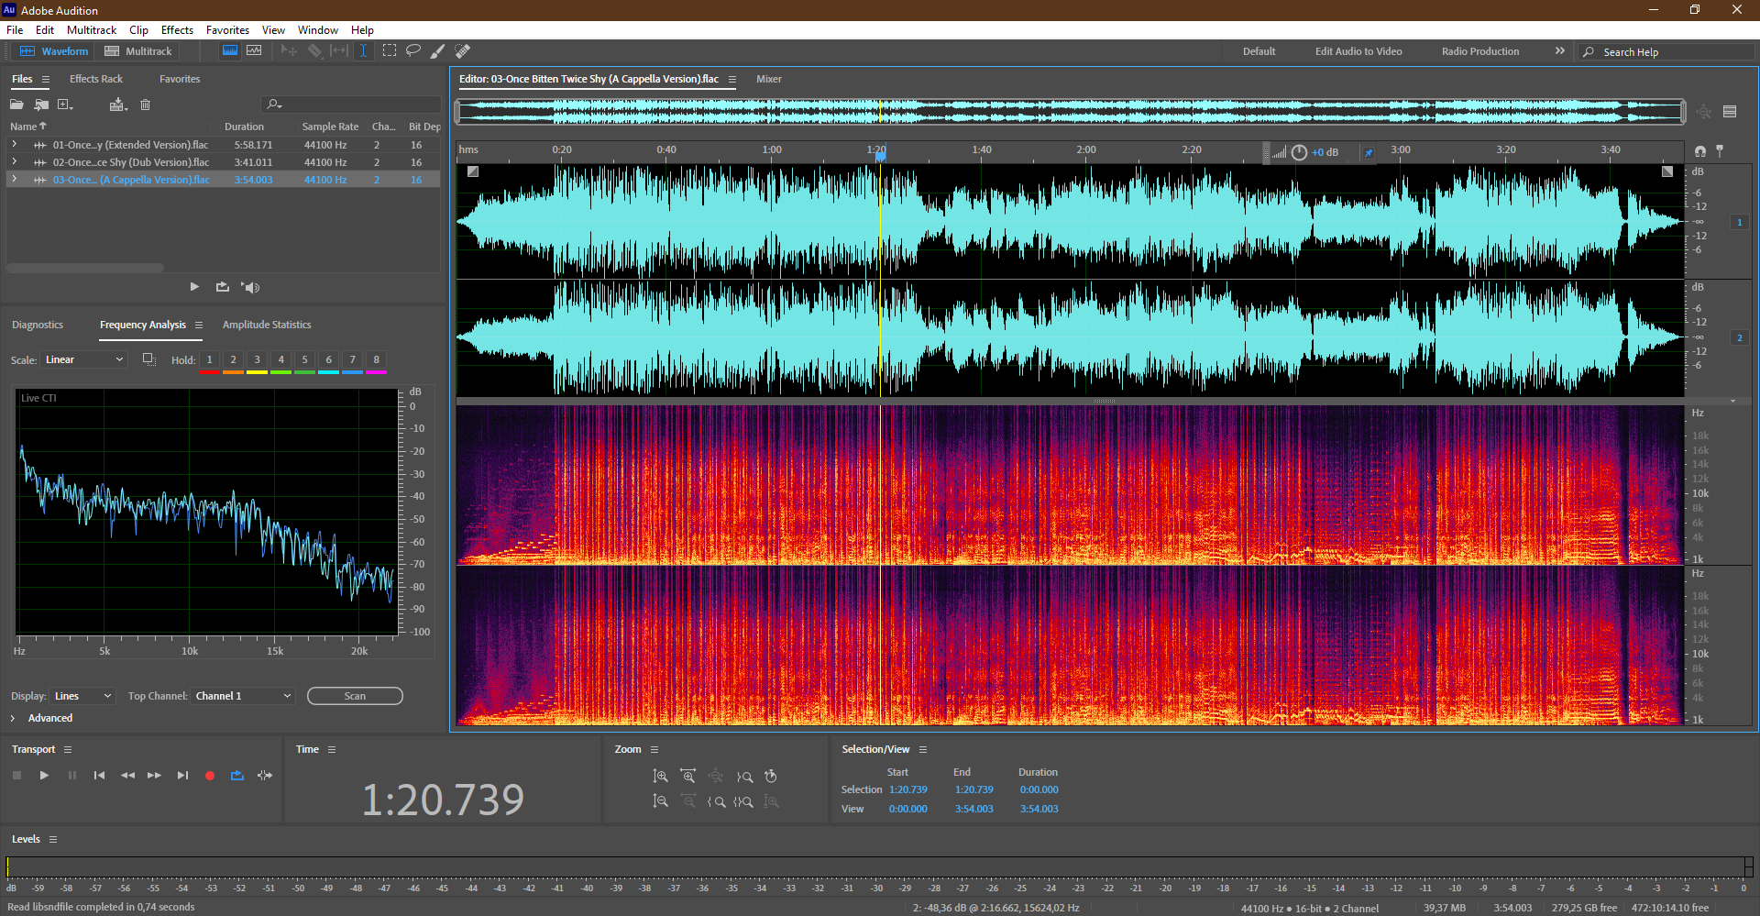1760x916 pixels.
Task: Switch to Amplitude Statistics tab
Action: click(x=267, y=325)
